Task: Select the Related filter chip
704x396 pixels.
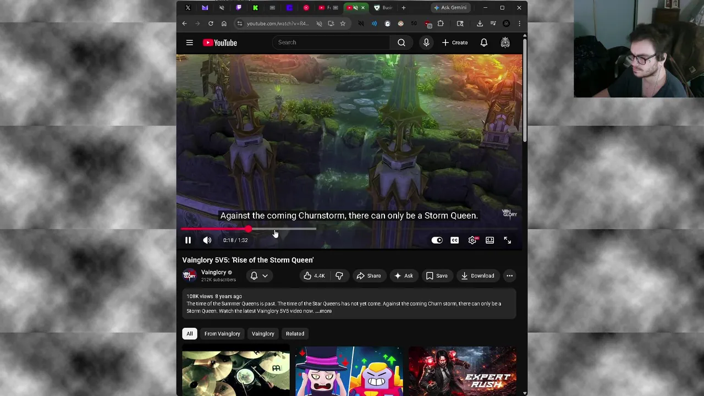Action: click(295, 333)
